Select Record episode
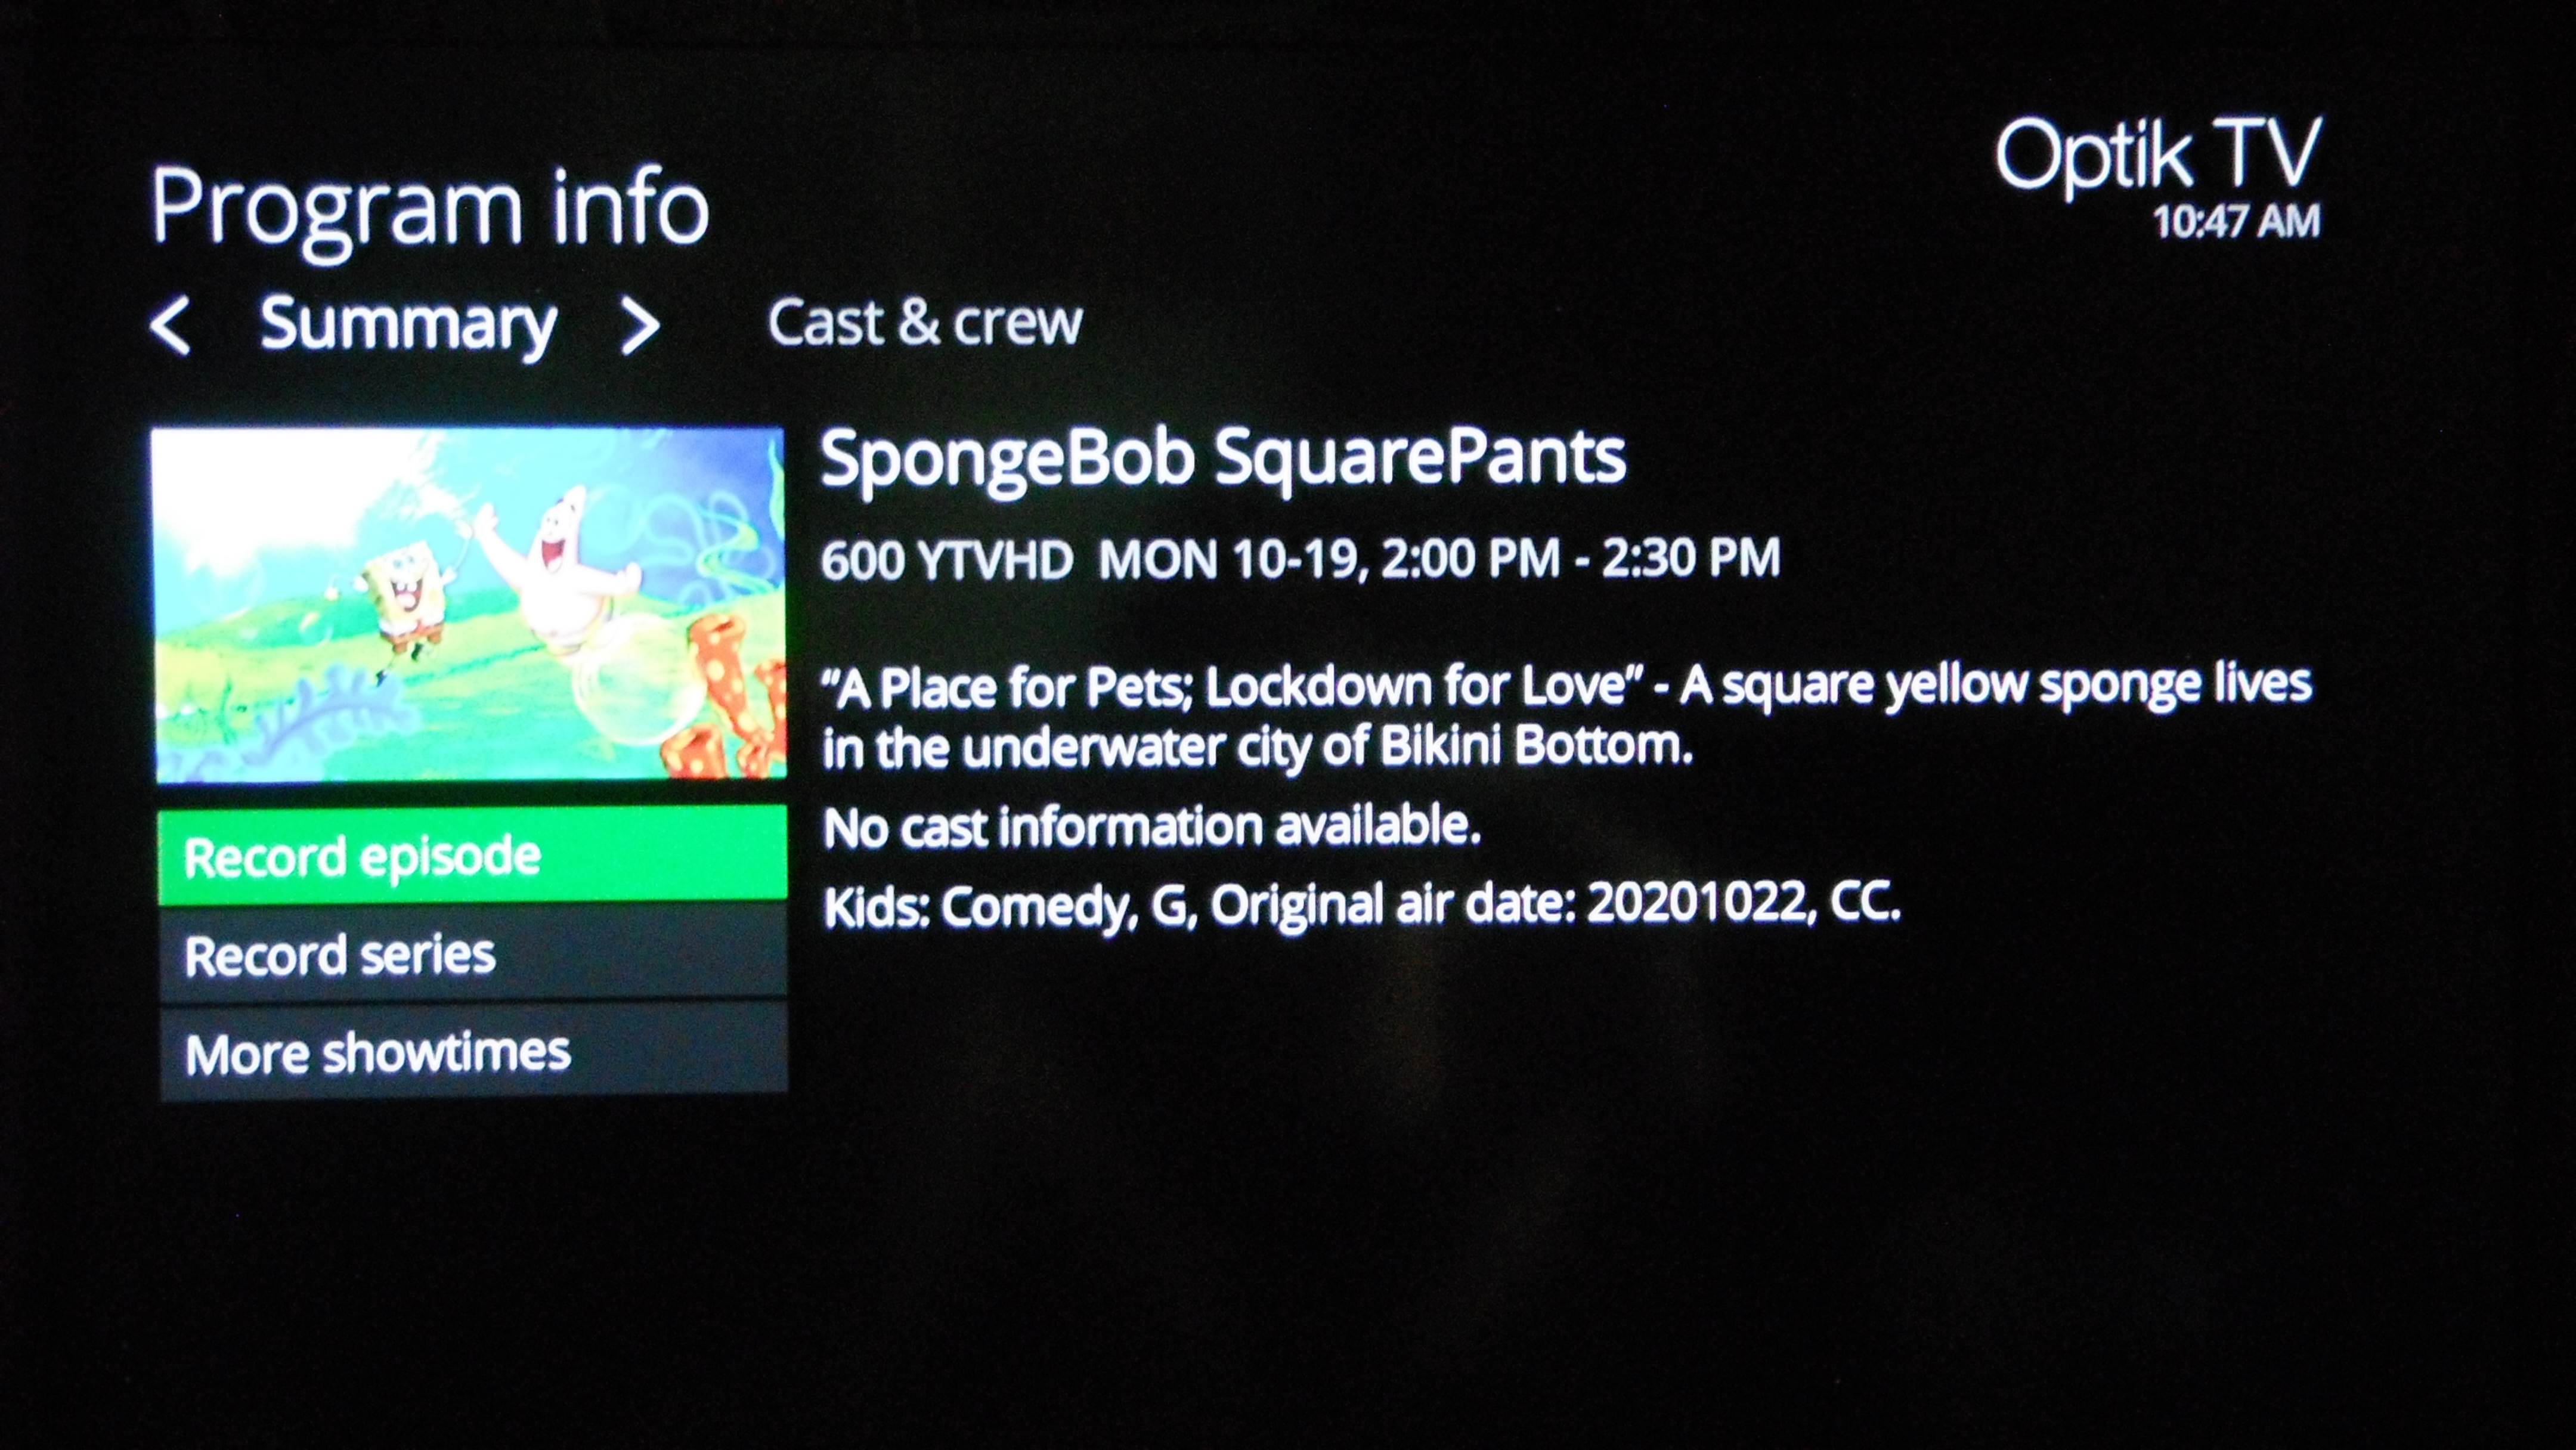 click(x=472, y=856)
